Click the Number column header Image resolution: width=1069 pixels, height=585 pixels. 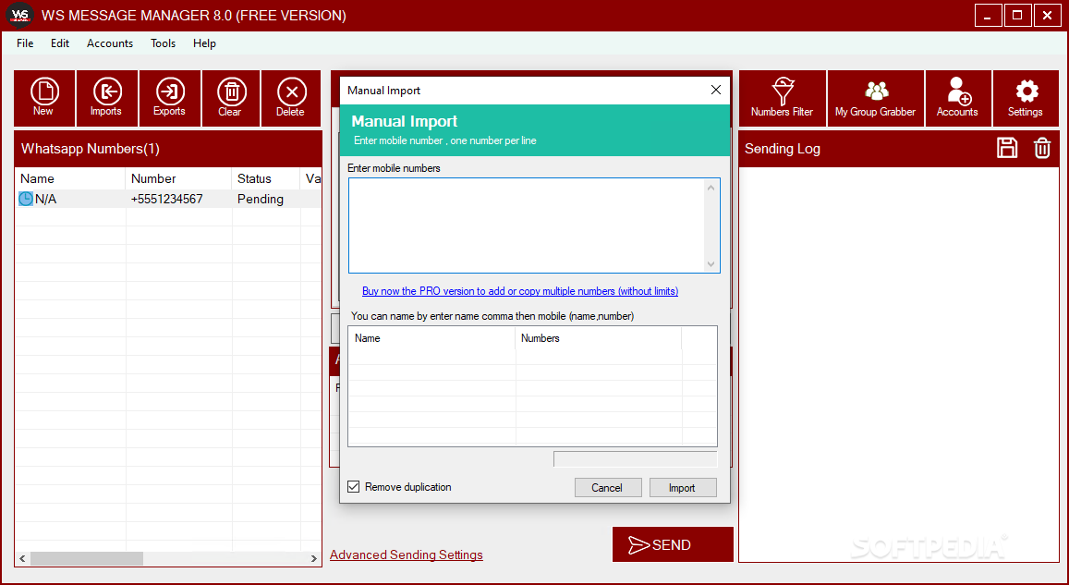178,178
